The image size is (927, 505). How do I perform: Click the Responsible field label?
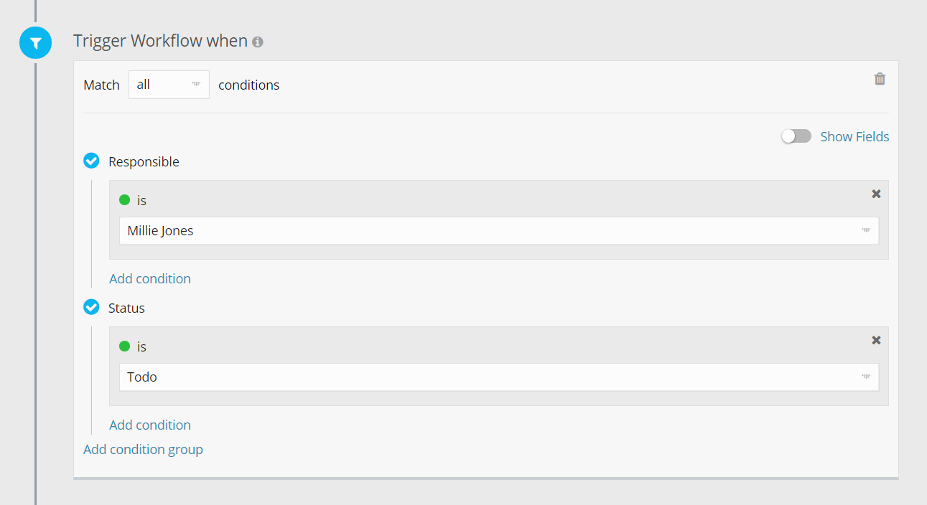(144, 162)
